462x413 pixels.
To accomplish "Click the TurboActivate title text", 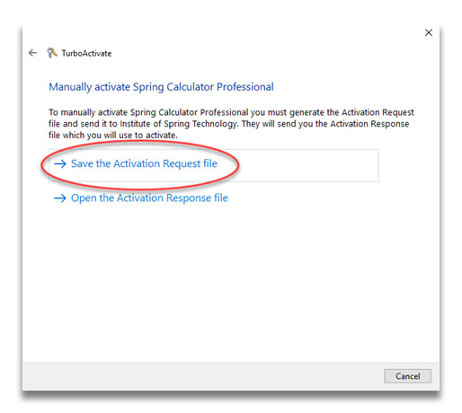I will click(86, 53).
